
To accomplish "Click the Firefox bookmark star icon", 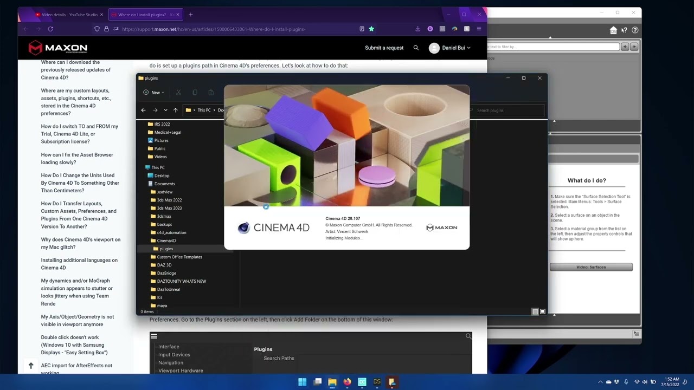I will click(x=371, y=29).
